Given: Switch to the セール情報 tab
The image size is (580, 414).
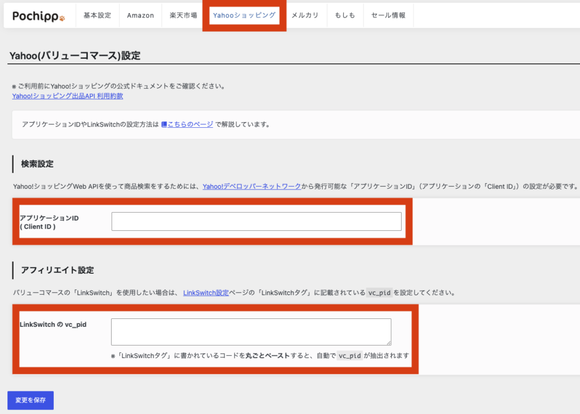Looking at the screenshot, I should pyautogui.click(x=389, y=15).
